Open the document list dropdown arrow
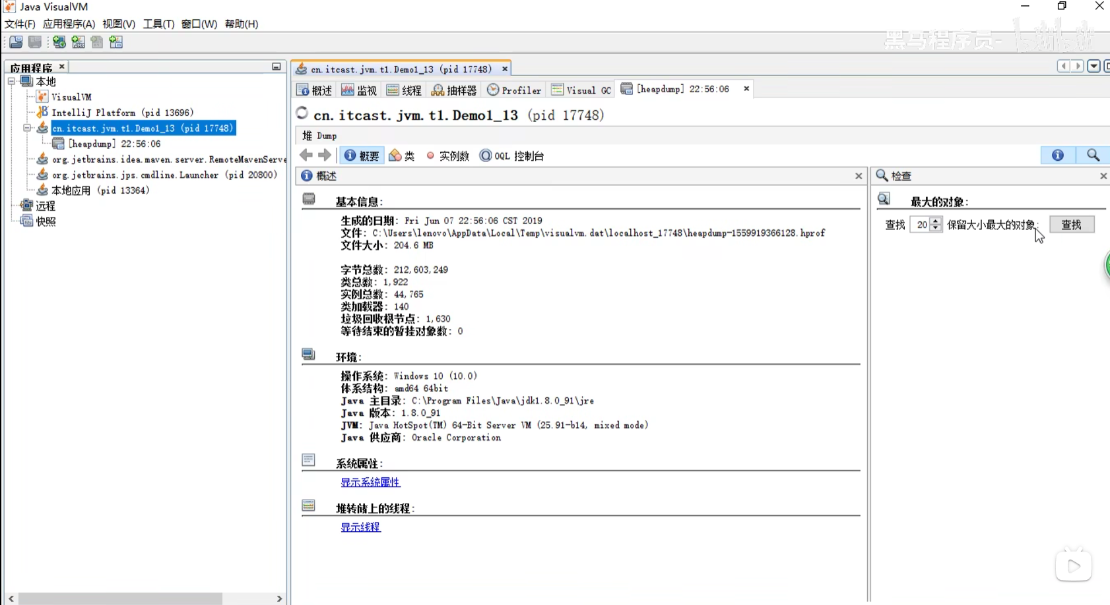The image size is (1110, 605). coord(1094,66)
